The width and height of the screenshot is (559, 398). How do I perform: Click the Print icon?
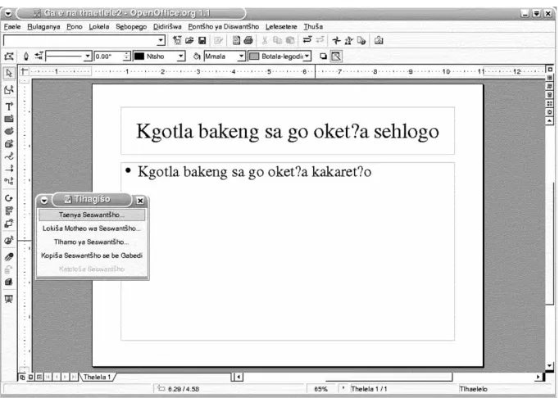[x=248, y=40]
